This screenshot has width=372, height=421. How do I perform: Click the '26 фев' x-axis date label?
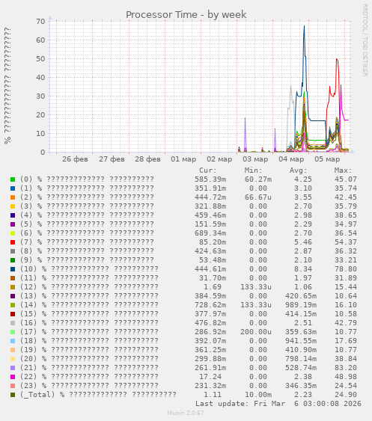point(75,159)
